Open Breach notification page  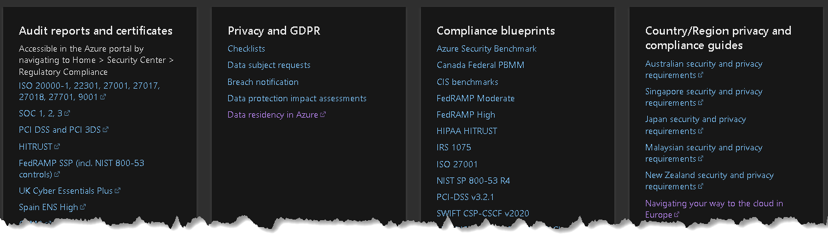[x=263, y=82]
